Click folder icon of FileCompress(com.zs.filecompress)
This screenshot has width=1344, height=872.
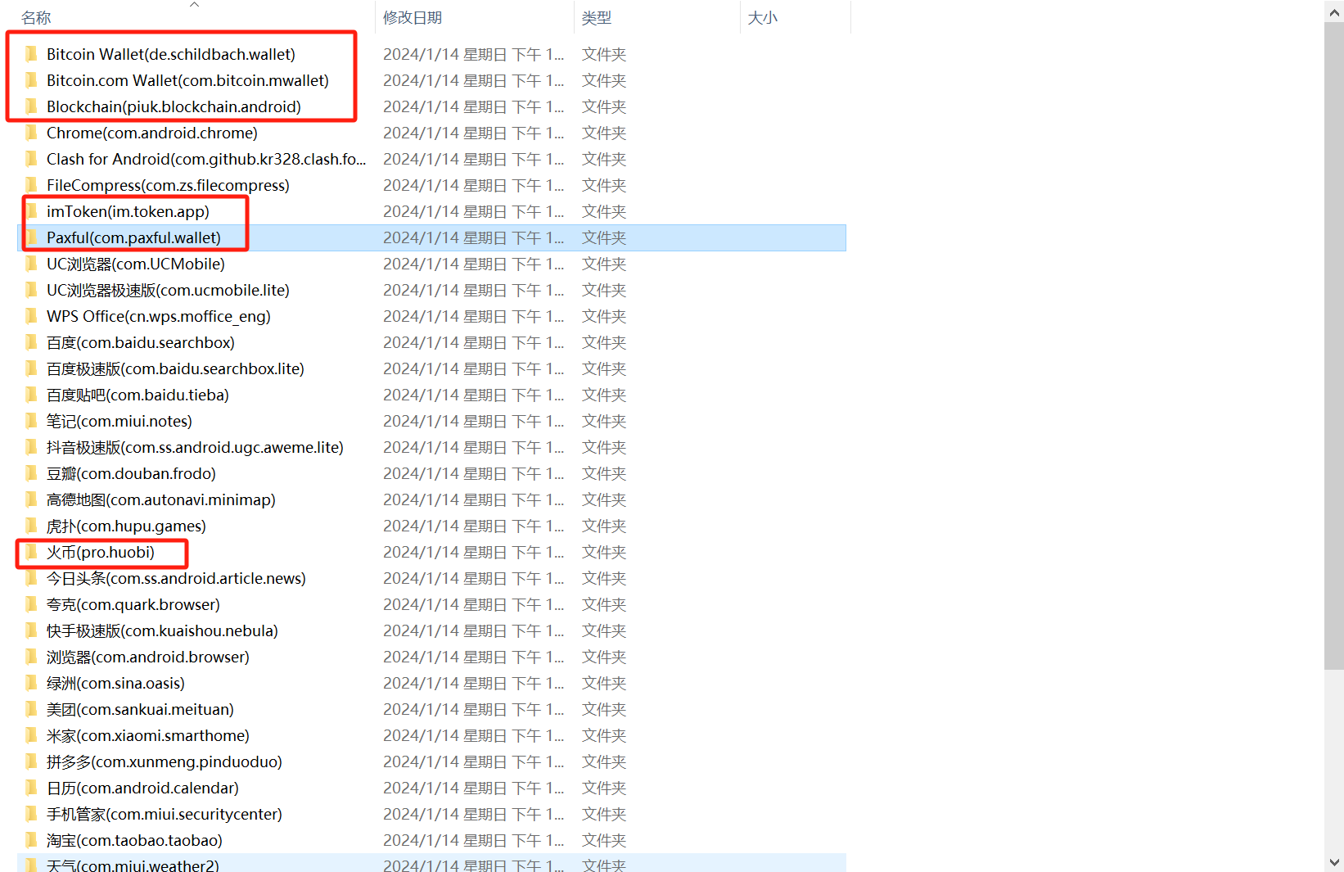31,185
